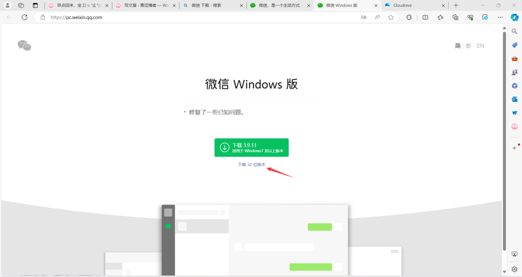Open the Copilot icon
Screen dimensions: 522x277
coord(515,17)
